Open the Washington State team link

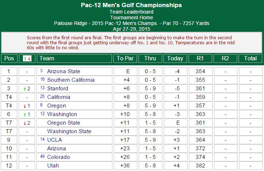[69, 131]
